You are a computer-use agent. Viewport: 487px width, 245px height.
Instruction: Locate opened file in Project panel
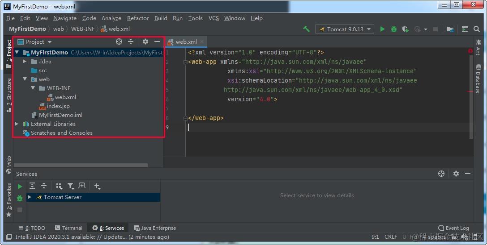[x=119, y=42]
